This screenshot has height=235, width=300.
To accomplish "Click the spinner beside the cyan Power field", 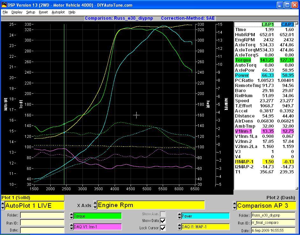I will [179, 216].
